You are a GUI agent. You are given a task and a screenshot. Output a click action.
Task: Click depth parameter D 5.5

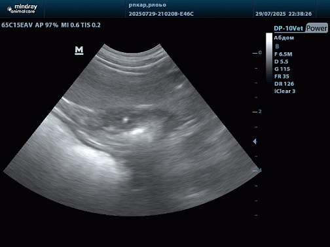click(x=282, y=61)
